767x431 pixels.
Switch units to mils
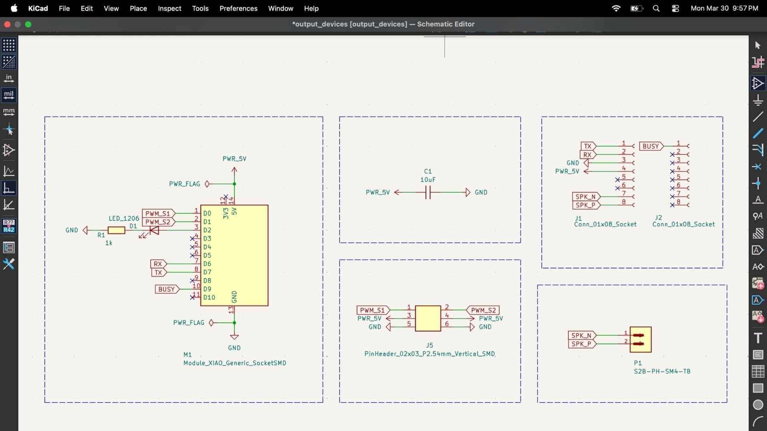[x=9, y=95]
